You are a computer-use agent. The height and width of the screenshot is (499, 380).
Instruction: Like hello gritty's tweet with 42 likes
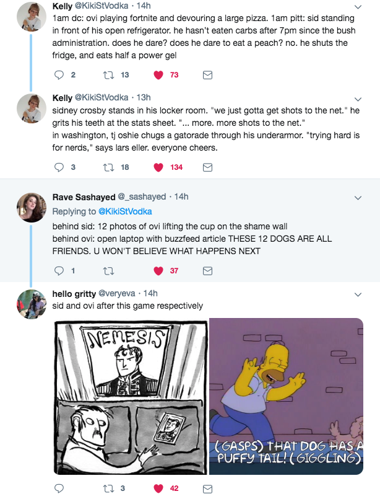(x=158, y=488)
